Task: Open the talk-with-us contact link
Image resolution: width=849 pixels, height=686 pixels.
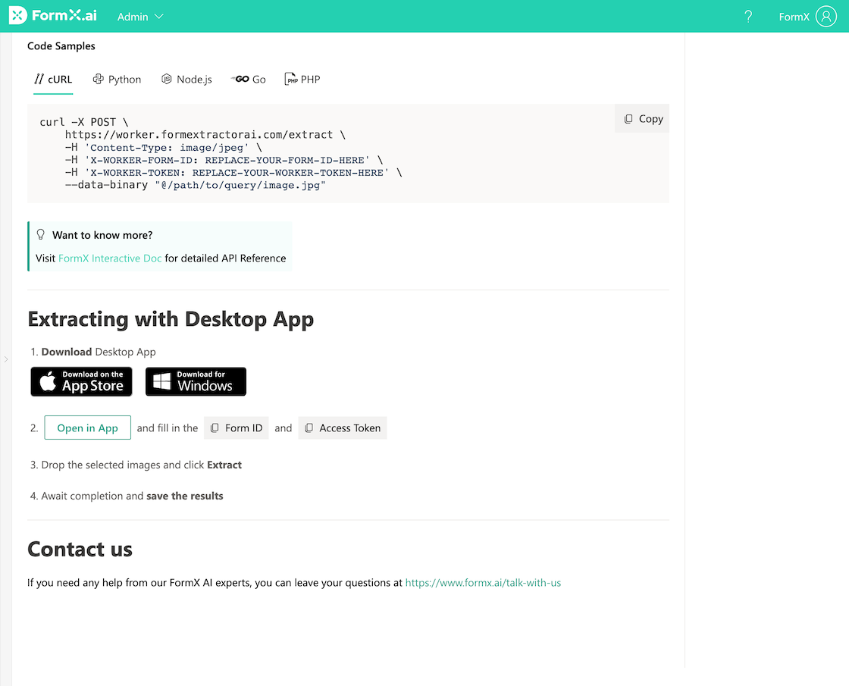Action: point(483,583)
